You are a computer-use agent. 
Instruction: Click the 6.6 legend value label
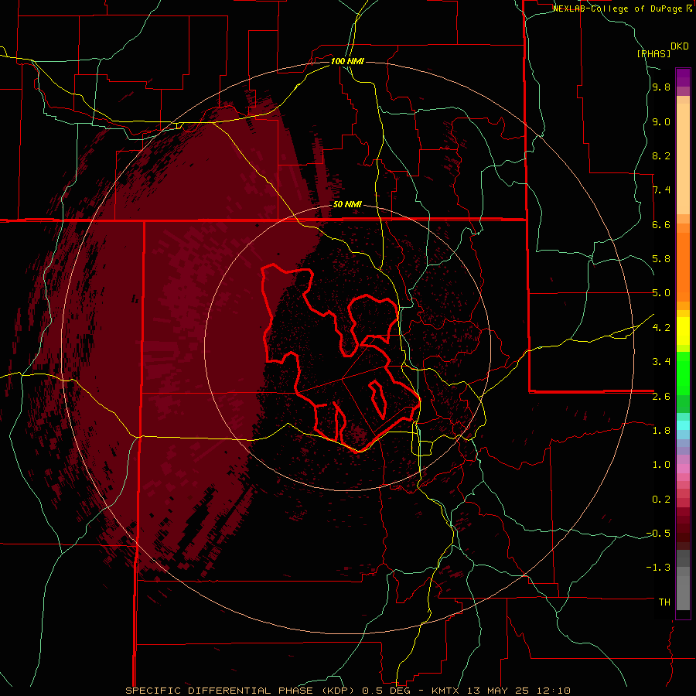[x=661, y=225]
